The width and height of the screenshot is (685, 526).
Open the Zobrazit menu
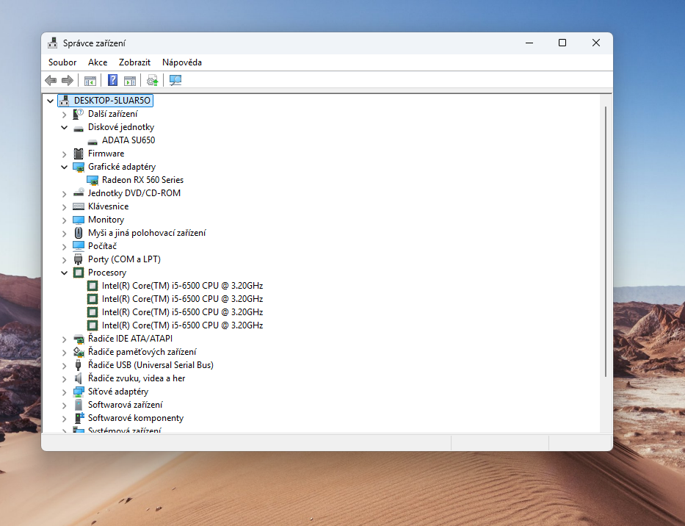coord(134,62)
